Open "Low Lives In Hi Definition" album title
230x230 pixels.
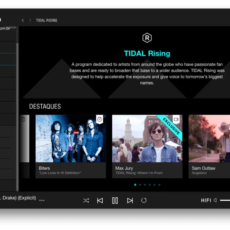pos(60,173)
